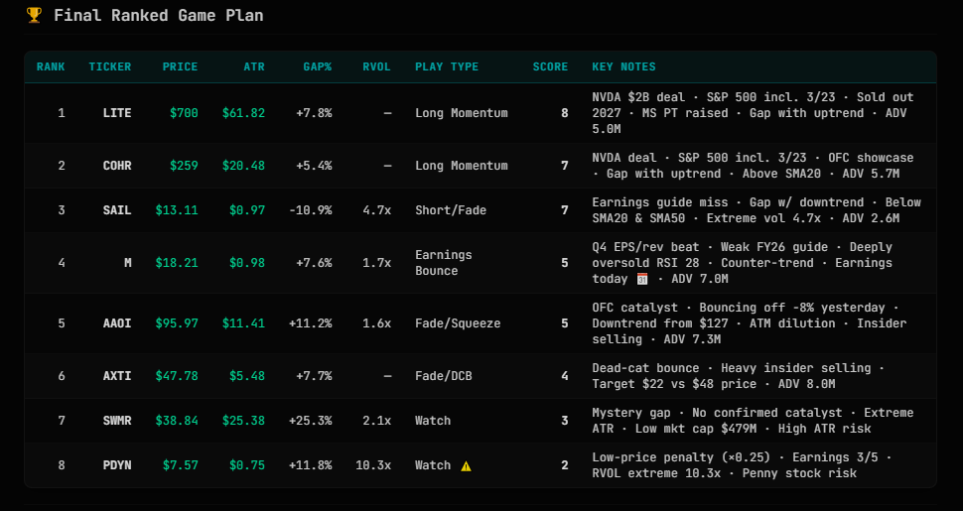
Task: Select the SWMR ticker cell
Action: click(x=117, y=421)
